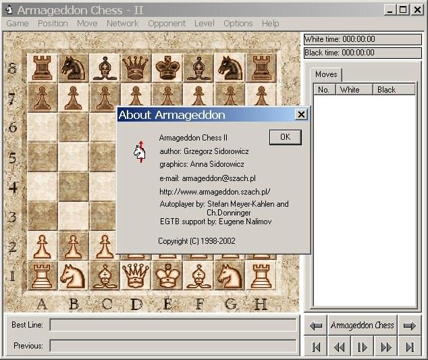This screenshot has height=360, width=428.
Task: Select the white pawn on A2
Action: (x=42, y=246)
